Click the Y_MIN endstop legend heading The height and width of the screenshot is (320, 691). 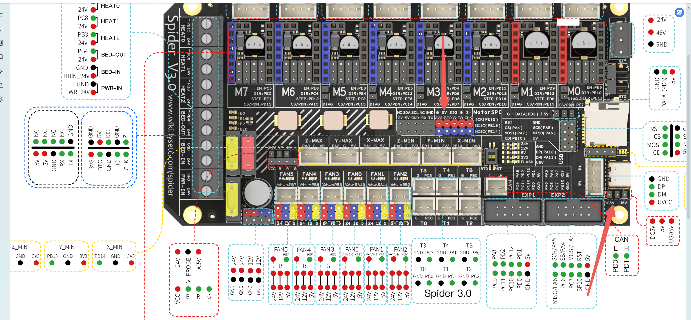point(67,247)
